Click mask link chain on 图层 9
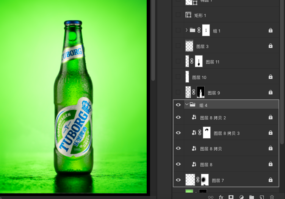 pyautogui.click(x=194, y=92)
